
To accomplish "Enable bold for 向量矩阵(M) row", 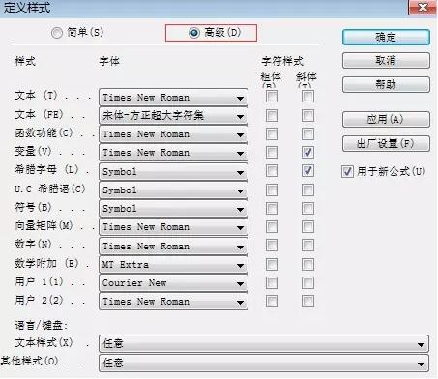I will pyautogui.click(x=272, y=227).
